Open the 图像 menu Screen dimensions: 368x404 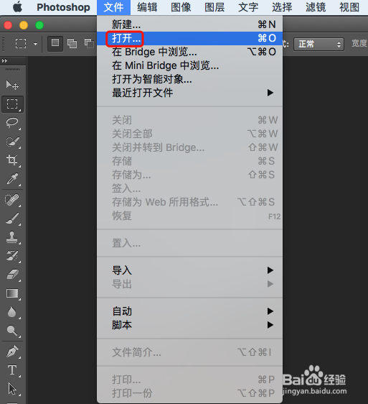click(181, 7)
